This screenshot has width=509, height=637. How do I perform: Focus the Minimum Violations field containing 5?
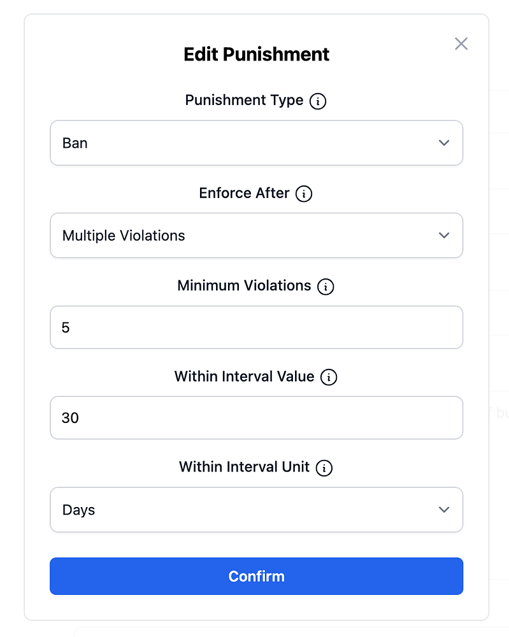(256, 327)
